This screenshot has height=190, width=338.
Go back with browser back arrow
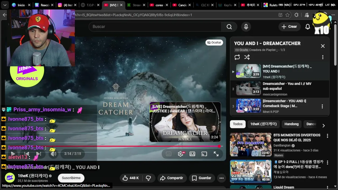[4, 15]
